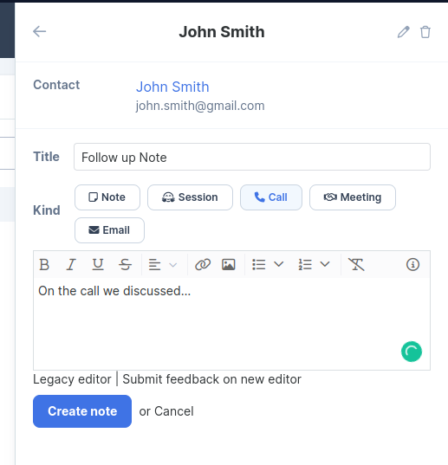
Task: Click the Create note button
Action: [82, 411]
